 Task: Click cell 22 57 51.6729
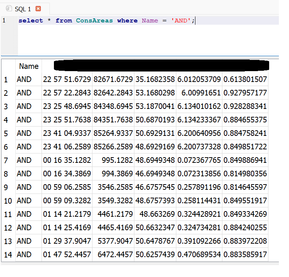coord(67,79)
